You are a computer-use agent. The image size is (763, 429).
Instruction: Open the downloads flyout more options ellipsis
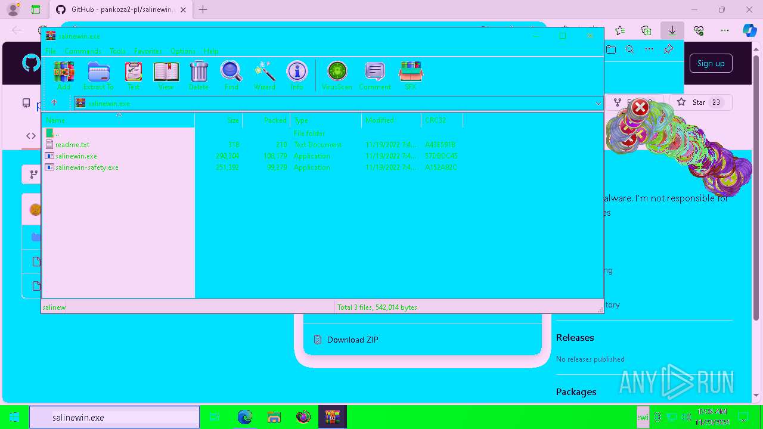(649, 49)
